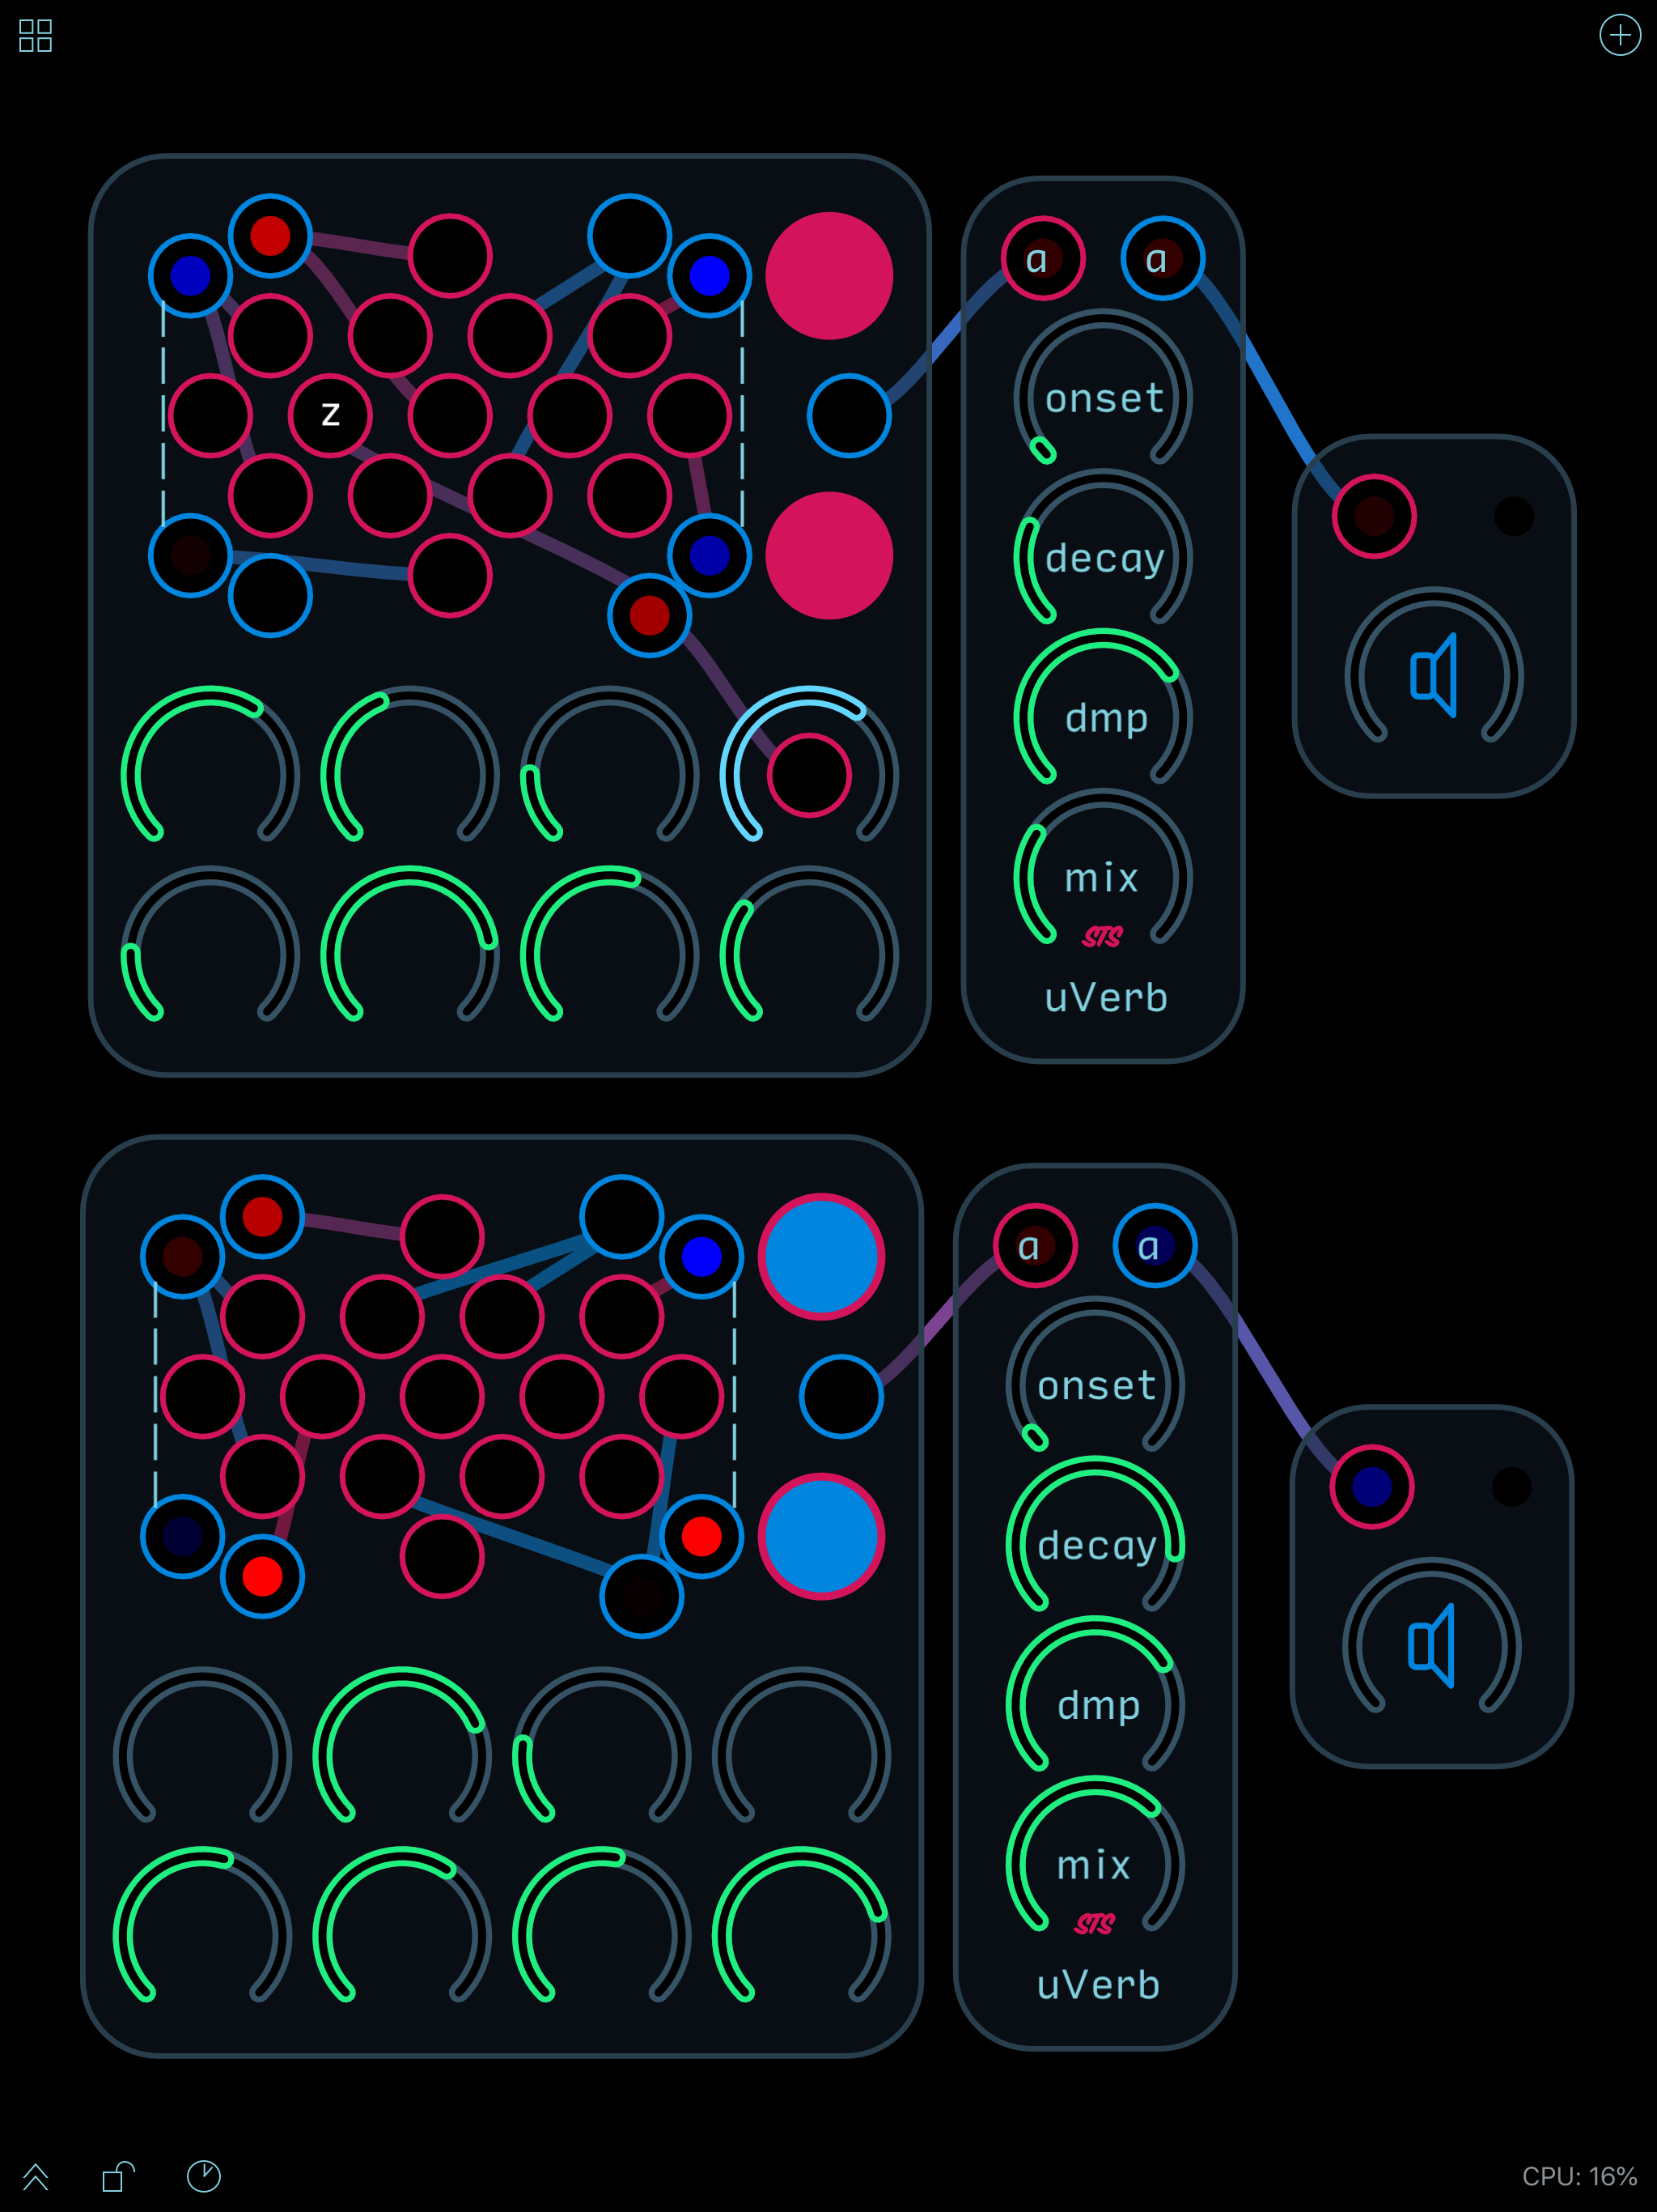The width and height of the screenshot is (1657, 2212).
Task: Click the top uVerb decay knob
Action: point(1104,557)
